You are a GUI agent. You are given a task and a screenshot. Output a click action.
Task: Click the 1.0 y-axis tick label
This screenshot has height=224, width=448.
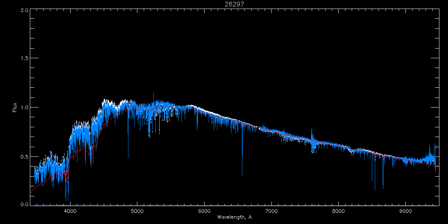(25, 108)
